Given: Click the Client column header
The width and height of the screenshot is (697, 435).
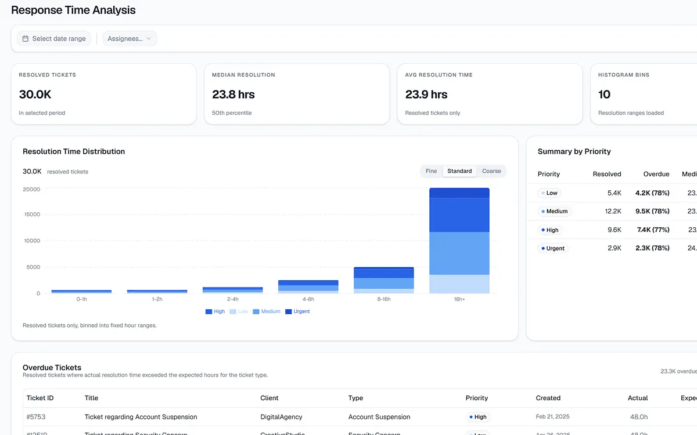Looking at the screenshot, I should click(x=270, y=398).
